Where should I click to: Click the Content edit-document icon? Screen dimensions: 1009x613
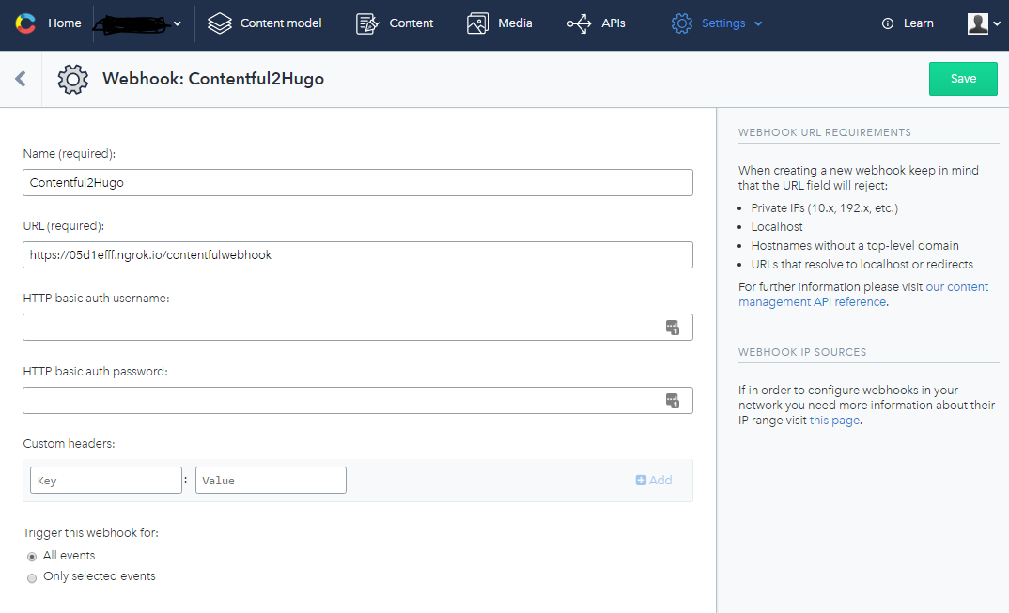[x=367, y=23]
